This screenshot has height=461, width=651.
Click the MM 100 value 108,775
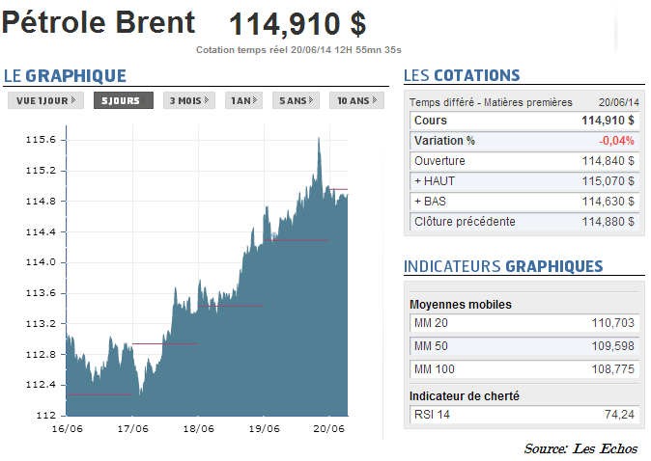(x=612, y=369)
